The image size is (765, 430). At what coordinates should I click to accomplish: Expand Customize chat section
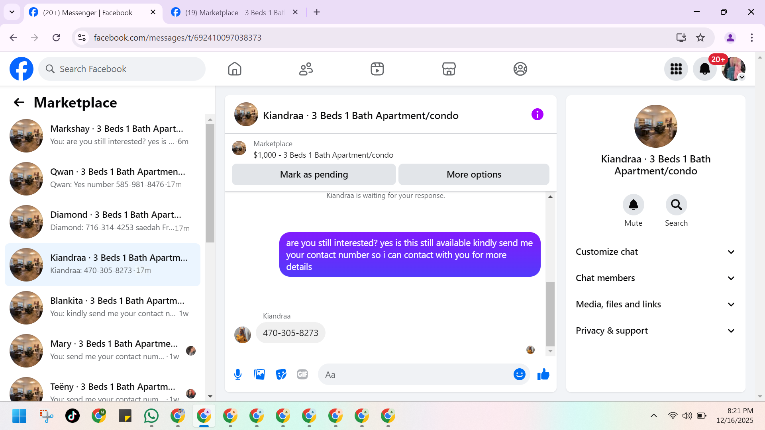(656, 252)
